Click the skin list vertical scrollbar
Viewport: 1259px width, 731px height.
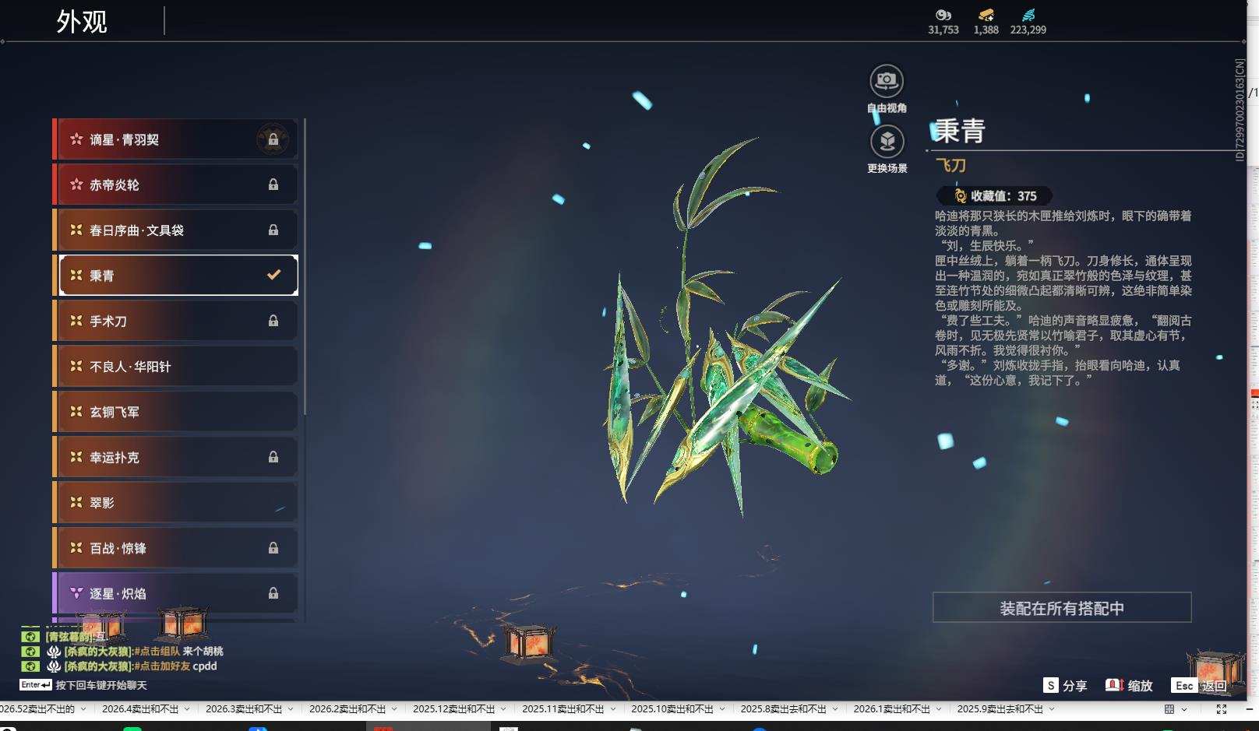(305, 267)
